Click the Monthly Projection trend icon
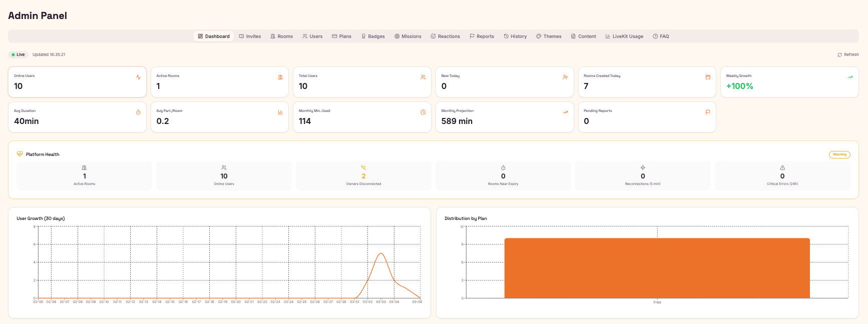This screenshot has height=324, width=868. [x=565, y=112]
